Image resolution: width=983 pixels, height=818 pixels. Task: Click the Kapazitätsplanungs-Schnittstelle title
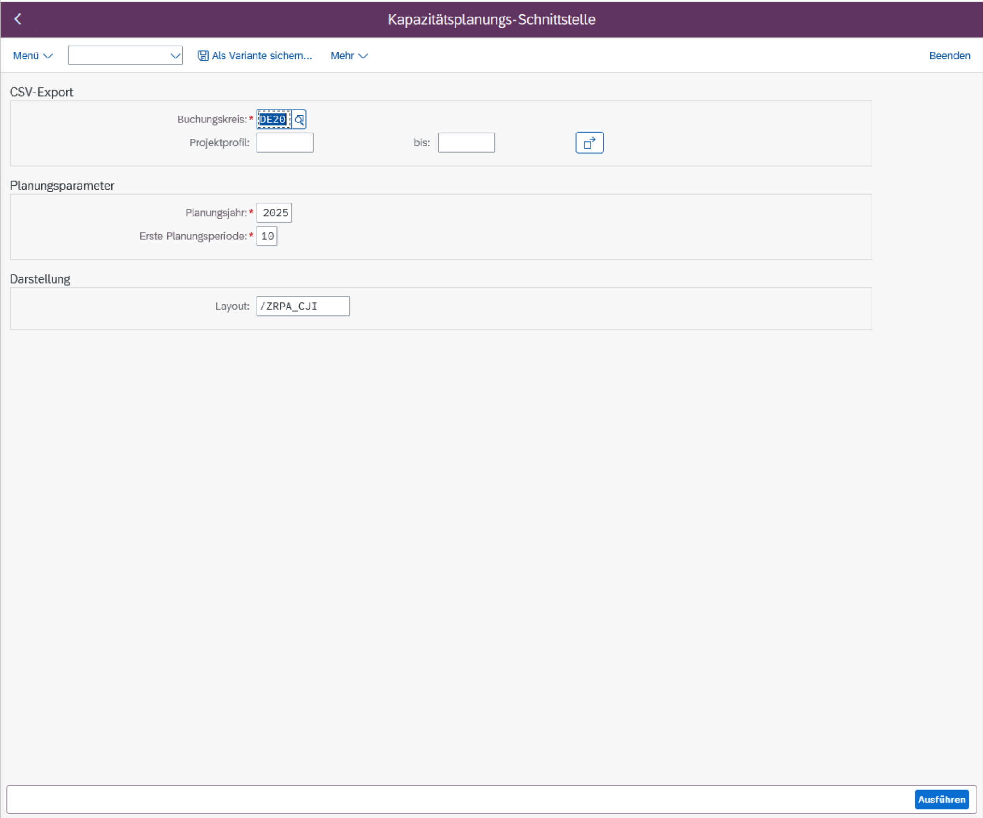(491, 20)
